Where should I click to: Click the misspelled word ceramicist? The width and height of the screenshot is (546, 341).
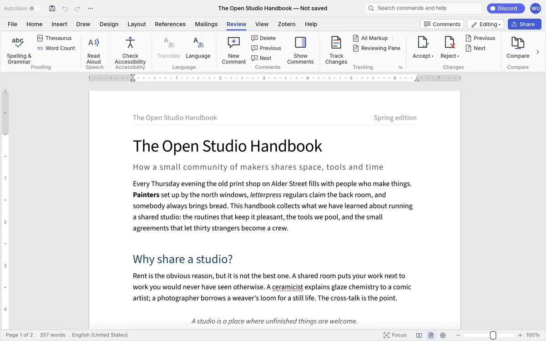(x=288, y=287)
